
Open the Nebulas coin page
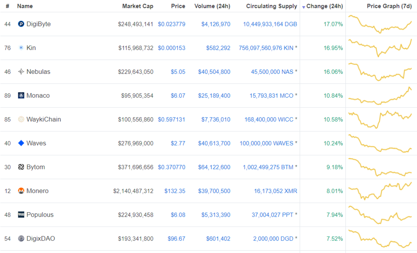click(x=38, y=72)
